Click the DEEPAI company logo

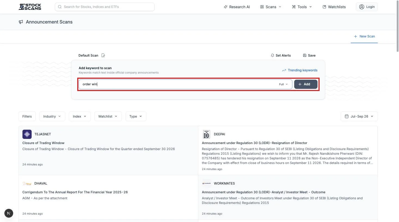(206, 134)
